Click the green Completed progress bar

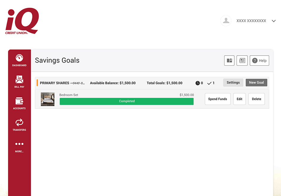pyautogui.click(x=127, y=101)
